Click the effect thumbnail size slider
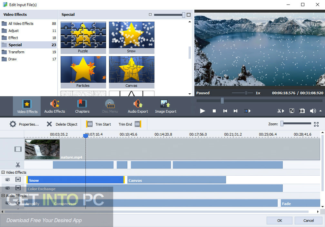325x227 pixels. click(183, 15)
